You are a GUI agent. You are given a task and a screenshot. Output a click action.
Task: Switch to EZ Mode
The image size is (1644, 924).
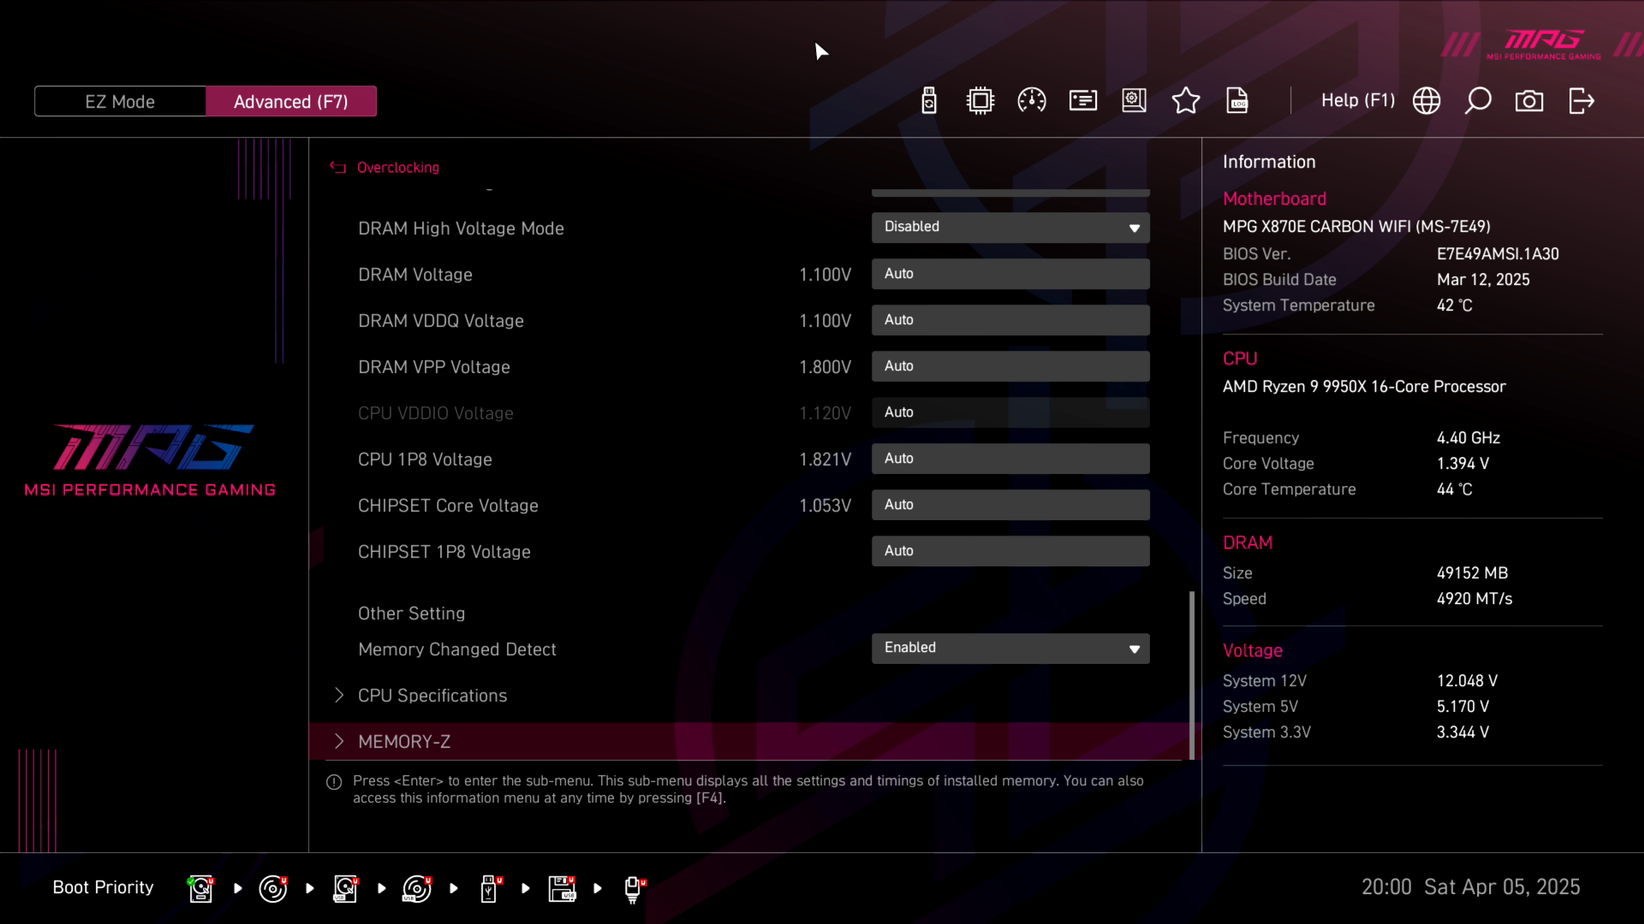(x=120, y=102)
